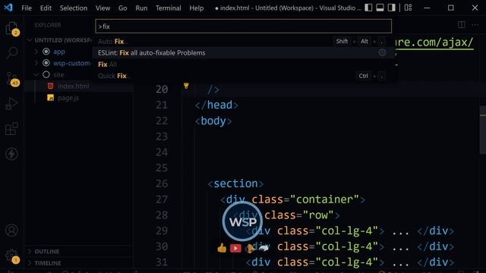The image size is (486, 273).
Task: Toggle primary side bar layout icon
Action: [368, 8]
